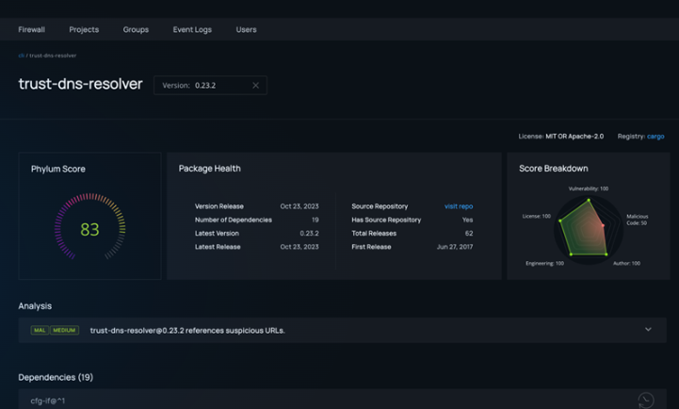This screenshot has width=679, height=409.
Task: Click the Number of Dependencies value 19
Action: pyautogui.click(x=315, y=220)
